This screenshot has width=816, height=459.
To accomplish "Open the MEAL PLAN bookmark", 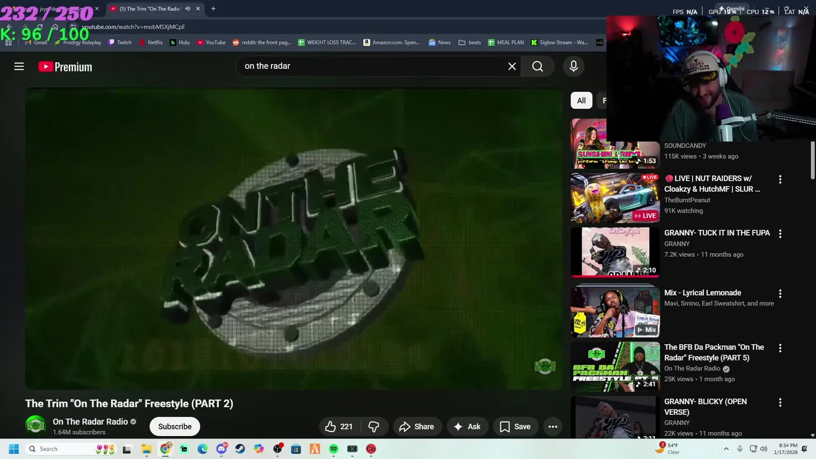I will (x=506, y=43).
